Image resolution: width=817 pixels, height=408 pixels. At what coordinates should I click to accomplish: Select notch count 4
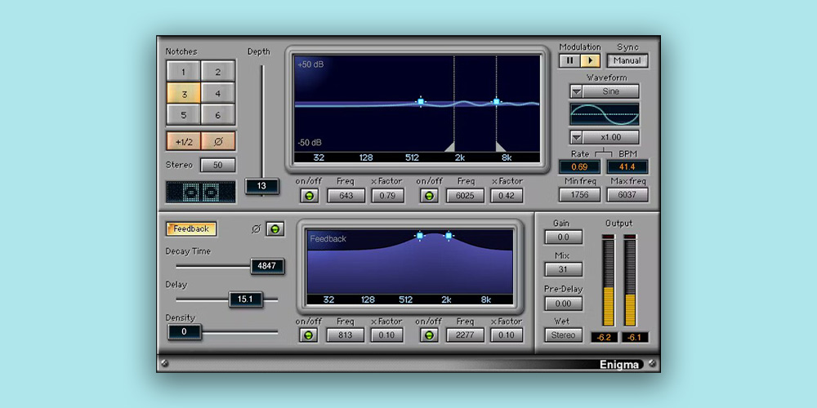218,93
